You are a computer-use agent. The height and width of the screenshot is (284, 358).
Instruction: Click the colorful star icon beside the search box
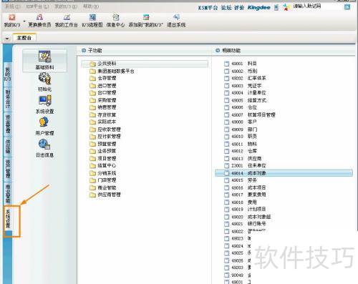click(x=286, y=8)
